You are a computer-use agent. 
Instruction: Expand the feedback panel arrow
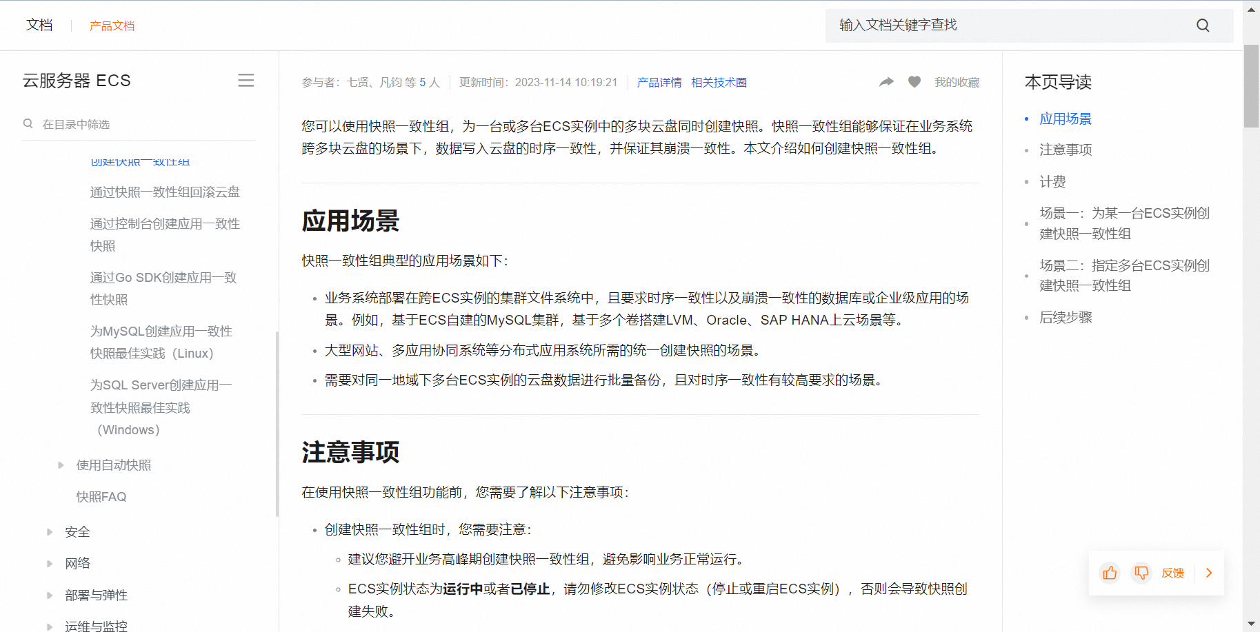coord(1209,573)
